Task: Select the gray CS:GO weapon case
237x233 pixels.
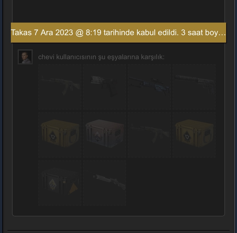Action: point(104,135)
